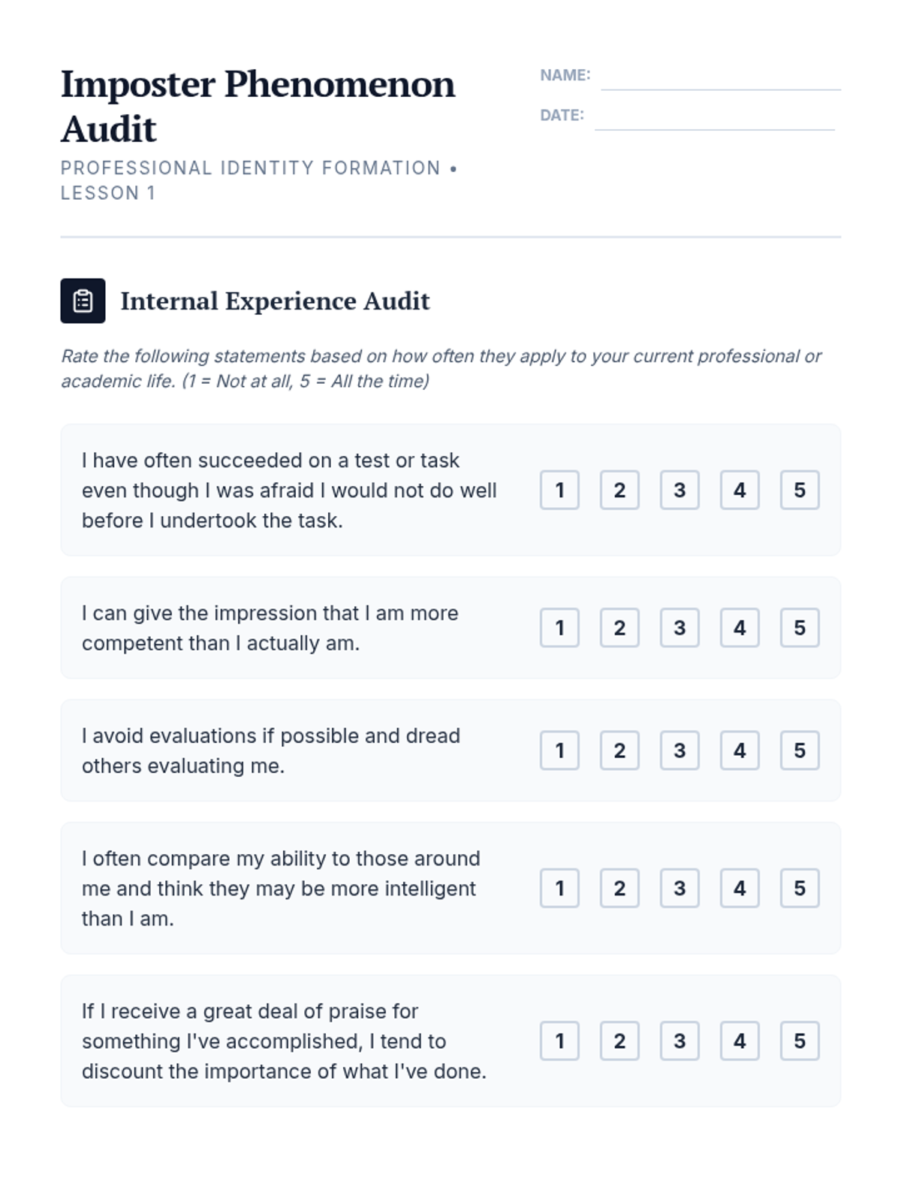Rate compare-my-ability statement as 2
901x1202 pixels.
coord(619,888)
